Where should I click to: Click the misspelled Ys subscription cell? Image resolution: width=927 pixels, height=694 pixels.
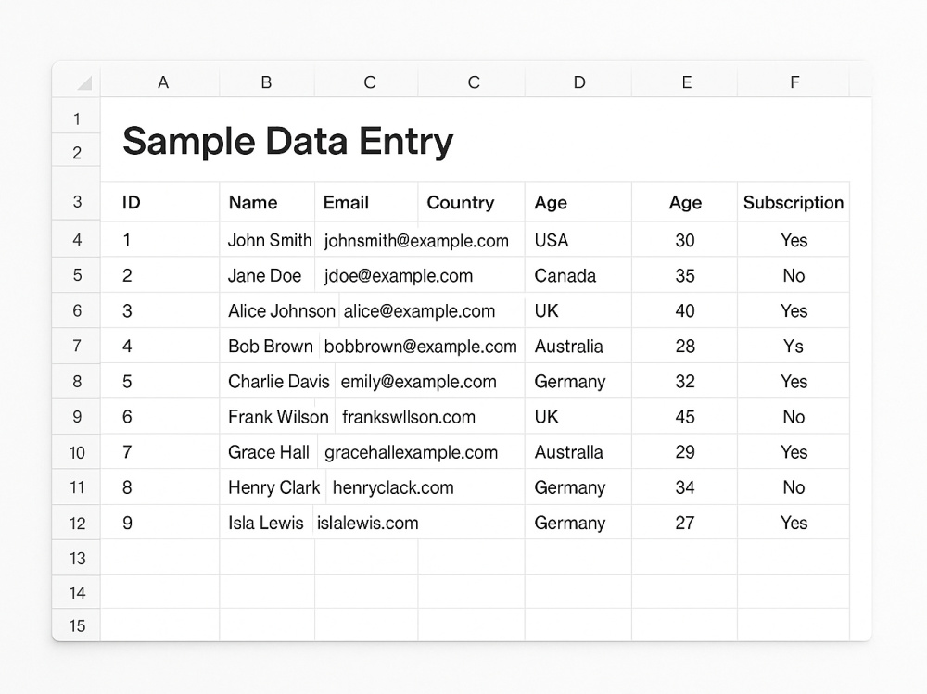[x=794, y=346]
